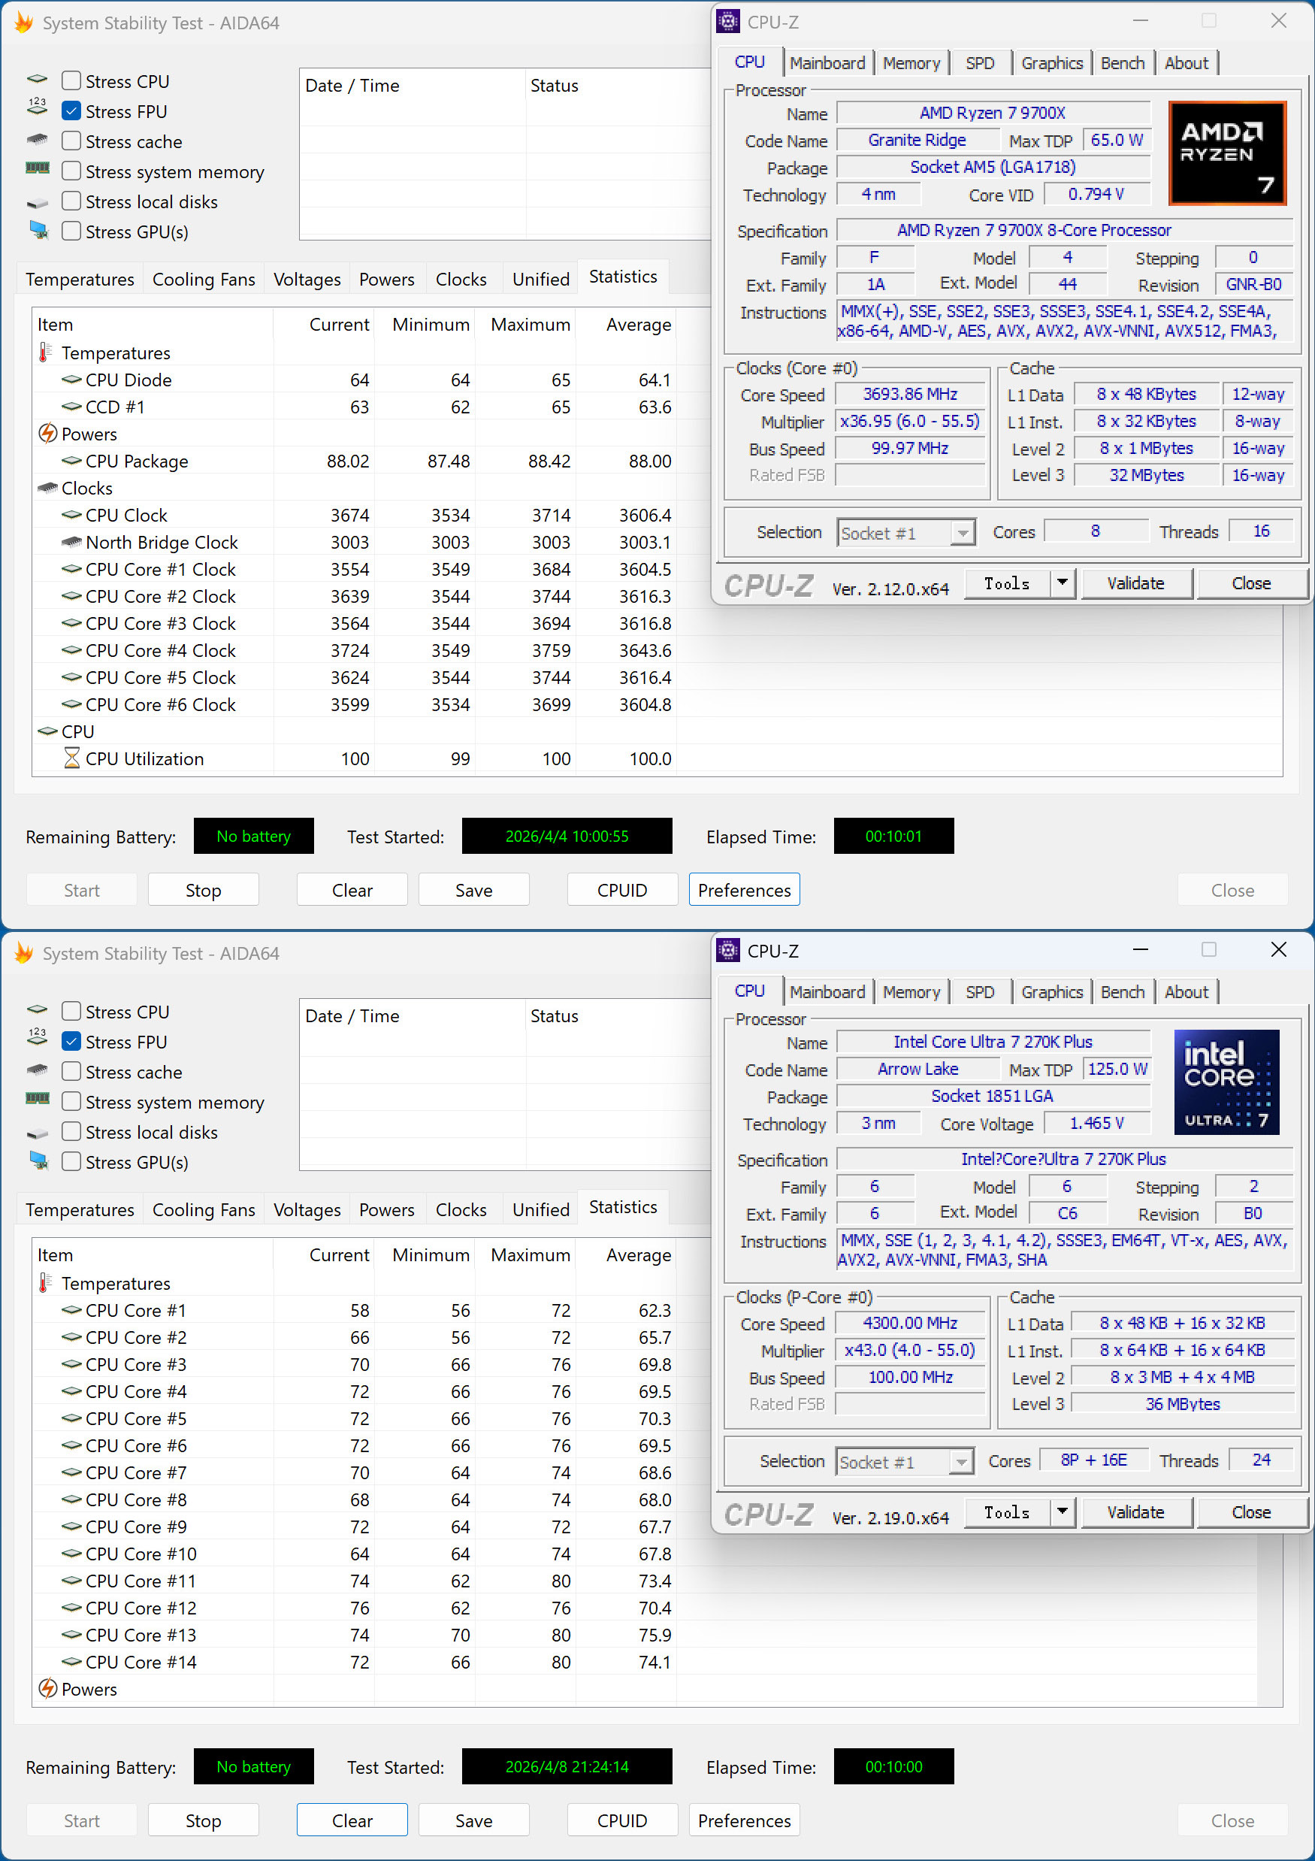Click the Temperatures thermometer icon in Statistics
1315x1861 pixels.
point(43,352)
